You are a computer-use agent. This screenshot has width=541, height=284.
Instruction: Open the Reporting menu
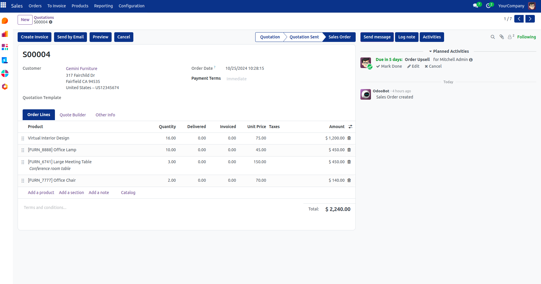click(x=103, y=6)
